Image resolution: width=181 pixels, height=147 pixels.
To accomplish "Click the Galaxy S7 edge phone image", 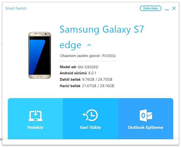I will [x=40, y=55].
